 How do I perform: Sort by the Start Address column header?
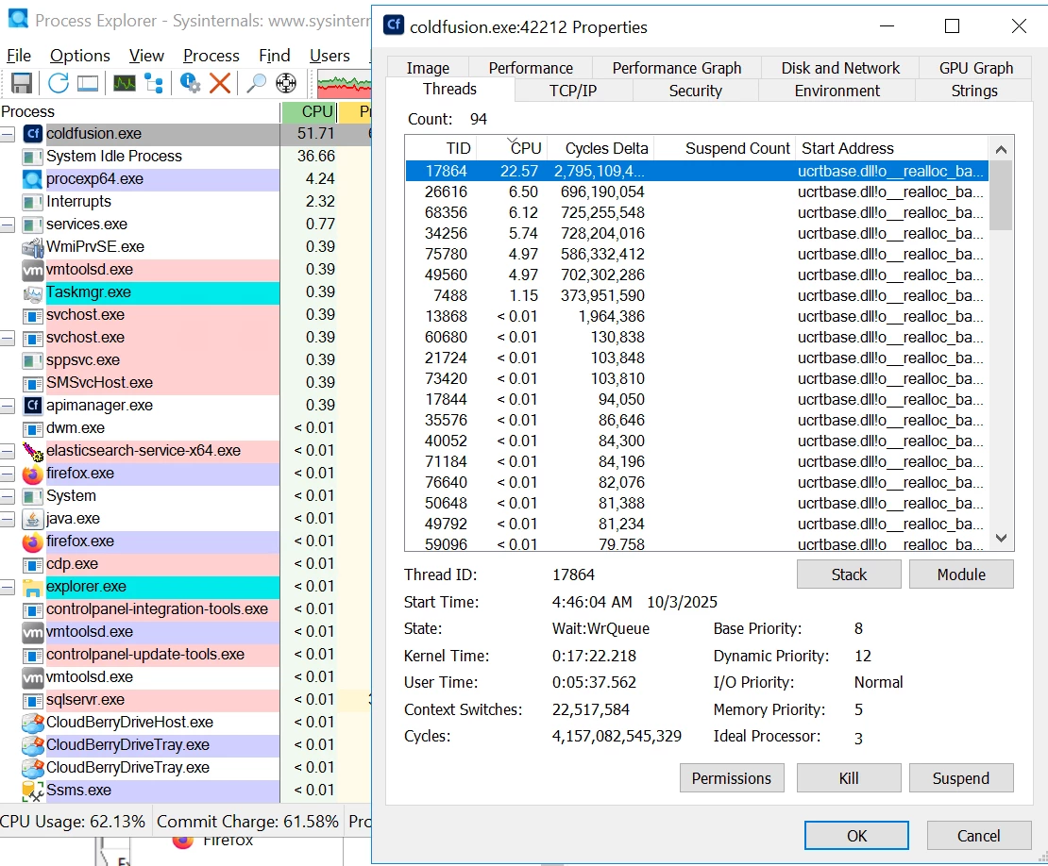pos(891,148)
